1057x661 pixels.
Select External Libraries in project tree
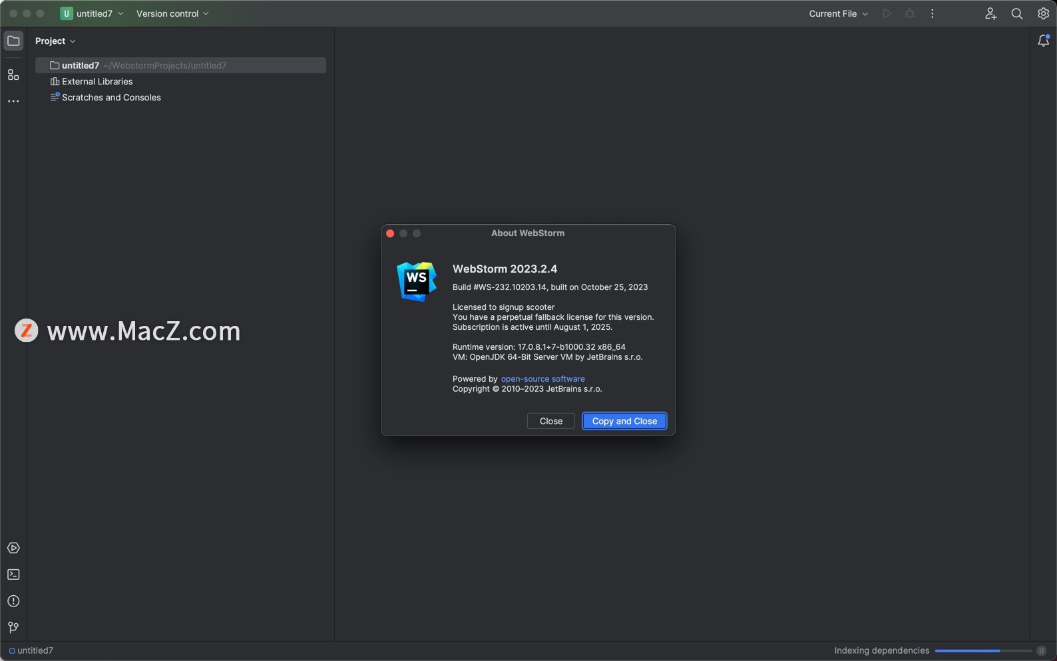[x=97, y=81]
